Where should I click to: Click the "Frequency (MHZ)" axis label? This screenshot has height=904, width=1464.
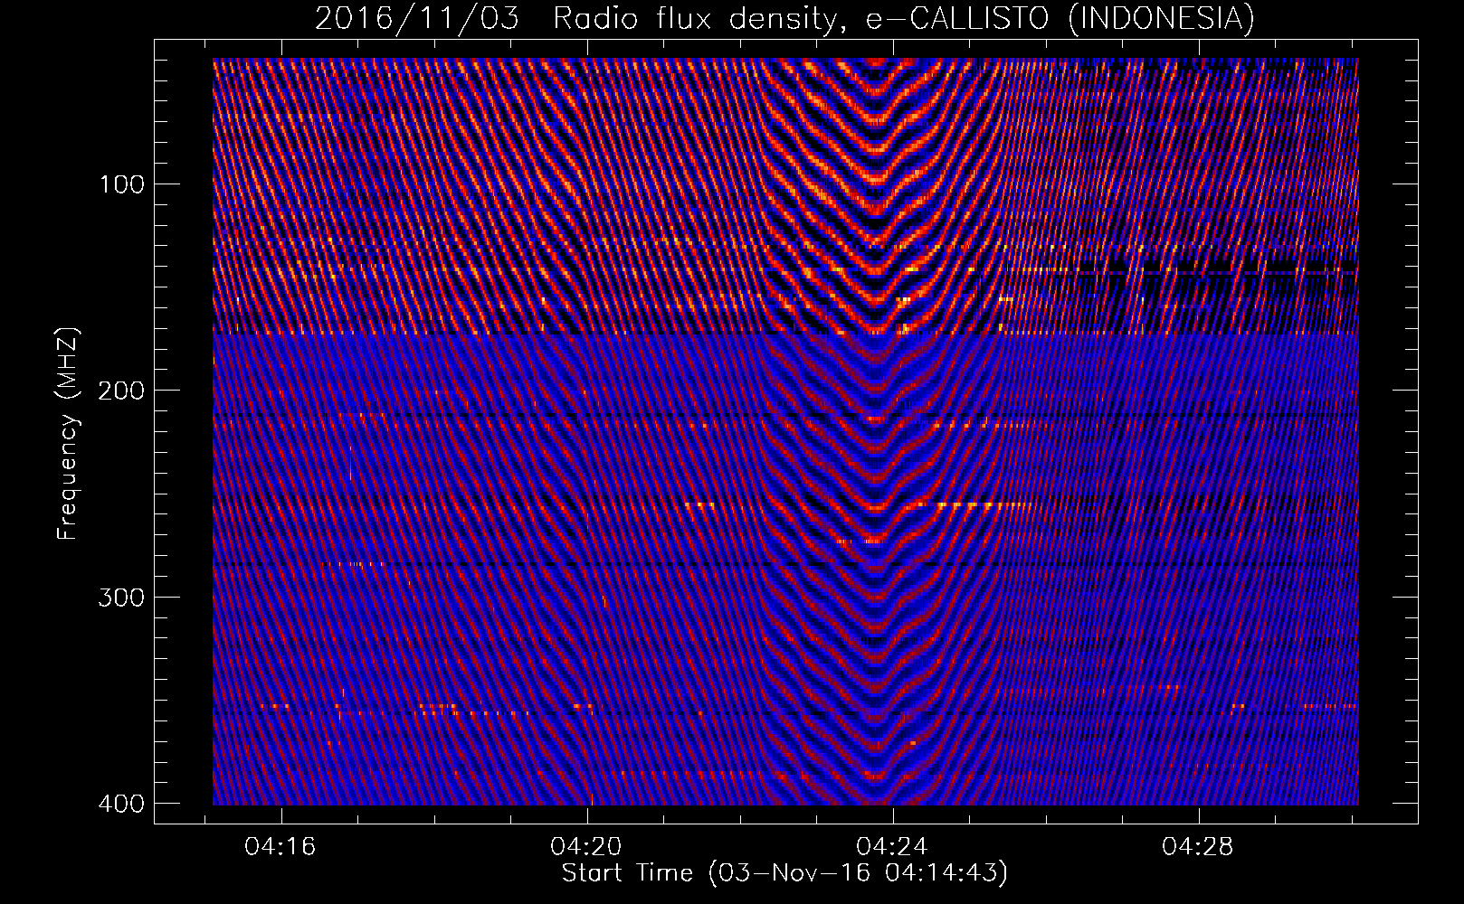(x=68, y=433)
